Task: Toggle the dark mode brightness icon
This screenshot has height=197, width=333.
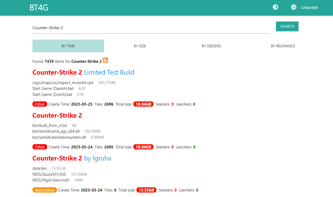Action: coord(275,7)
